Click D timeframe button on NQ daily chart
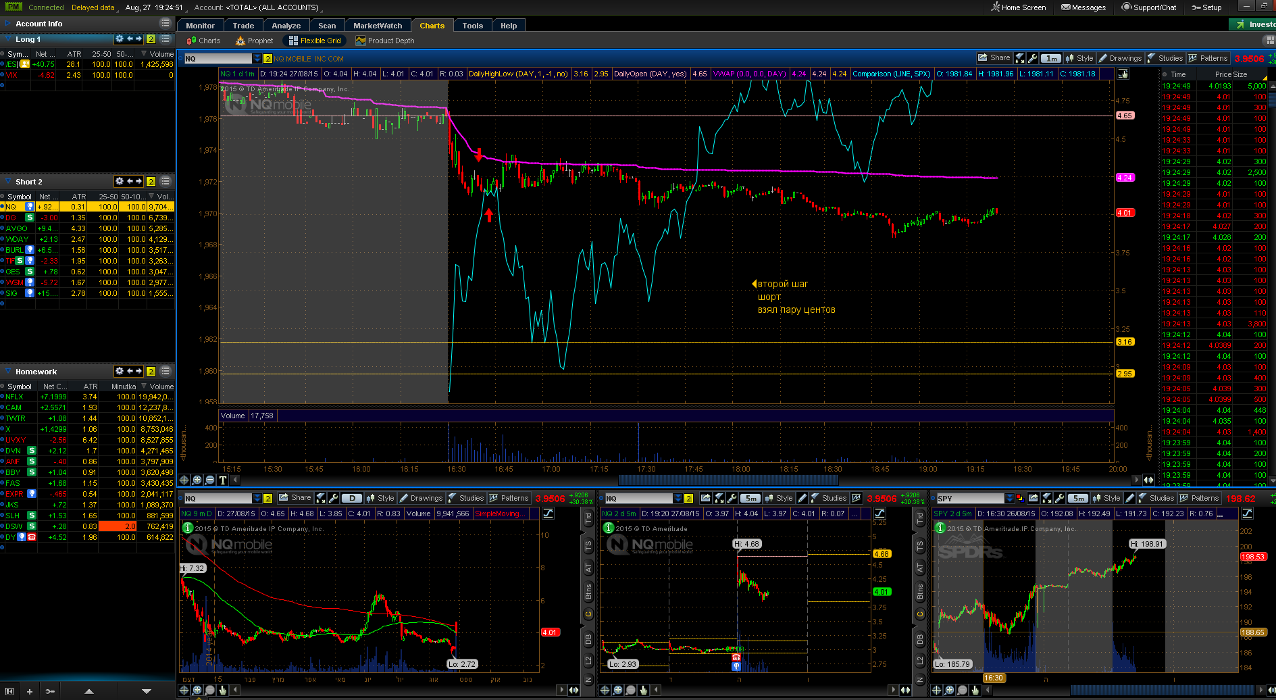Image resolution: width=1276 pixels, height=700 pixels. (352, 498)
